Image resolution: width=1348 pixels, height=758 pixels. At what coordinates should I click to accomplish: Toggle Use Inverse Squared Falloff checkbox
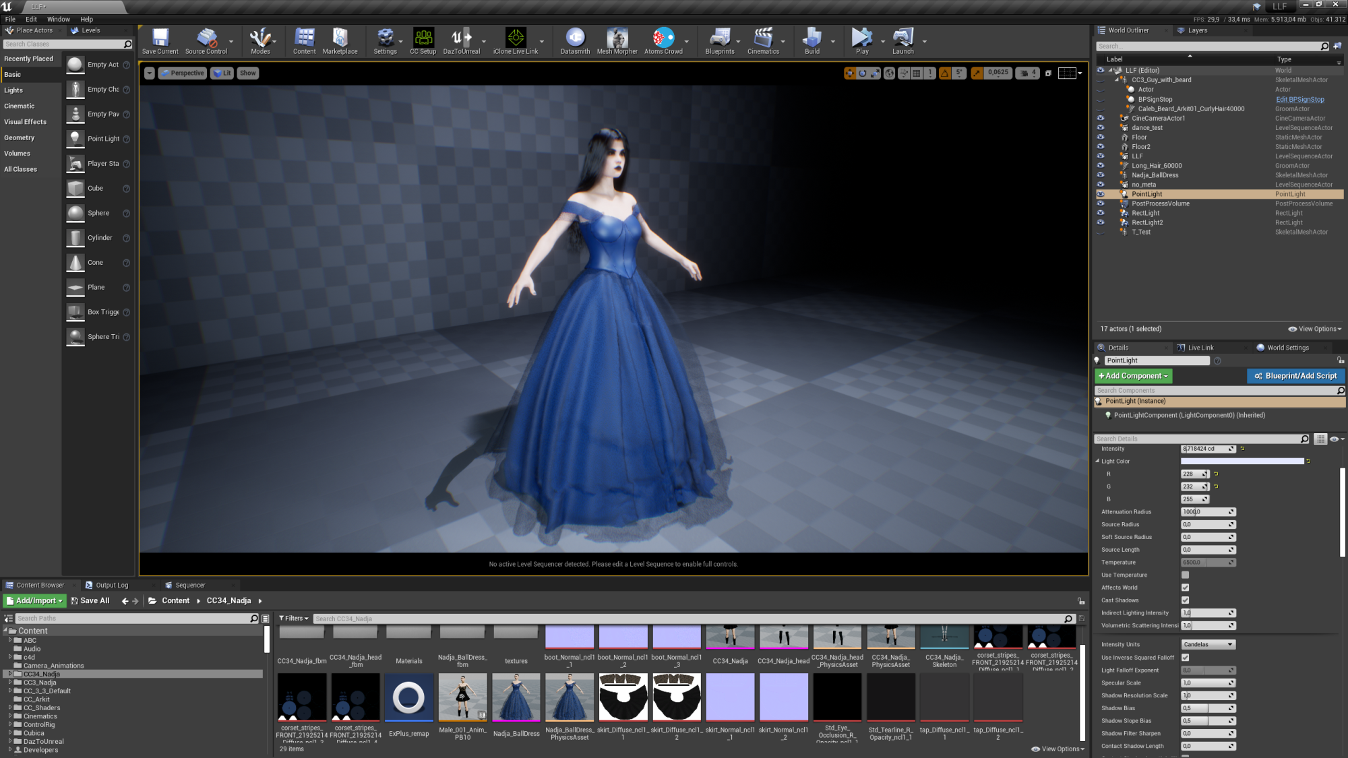[x=1185, y=658]
